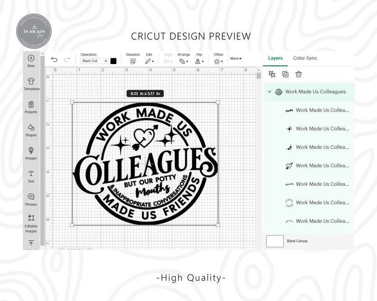Viewport: 377px width, 301px height.
Task: Open the Flip dropdown
Action: click(x=199, y=62)
